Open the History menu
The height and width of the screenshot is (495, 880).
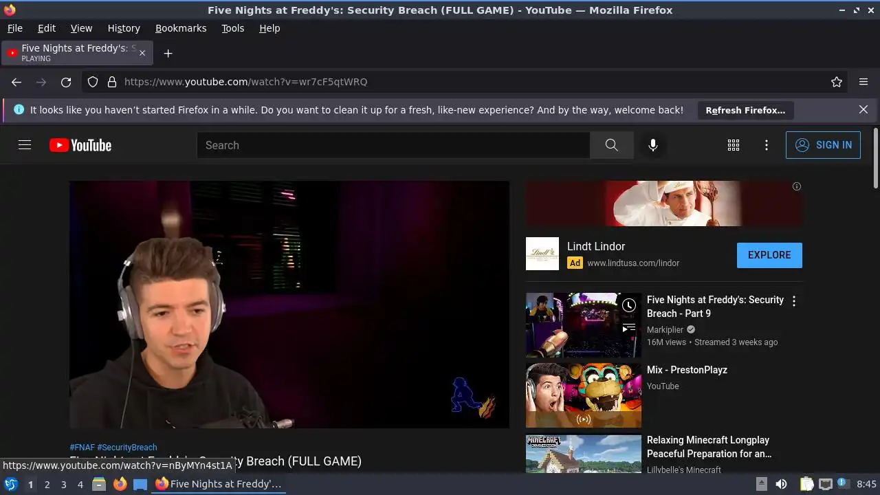click(x=124, y=28)
